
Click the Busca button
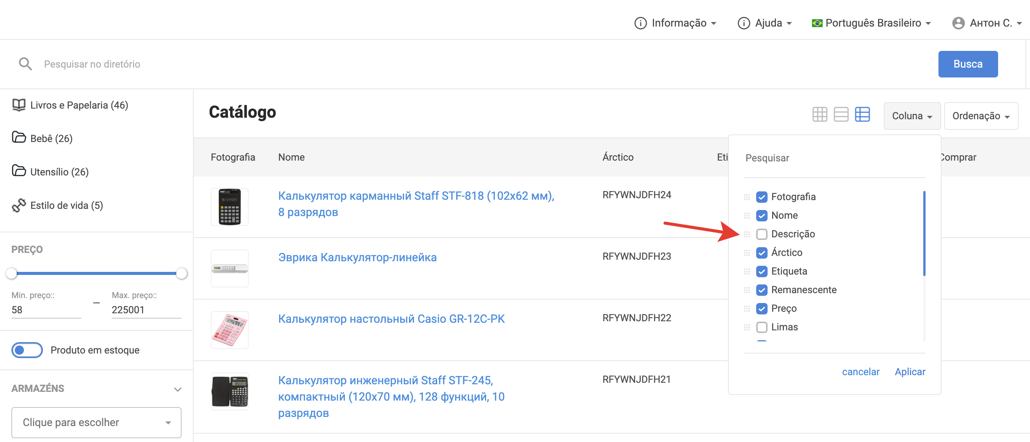point(968,64)
